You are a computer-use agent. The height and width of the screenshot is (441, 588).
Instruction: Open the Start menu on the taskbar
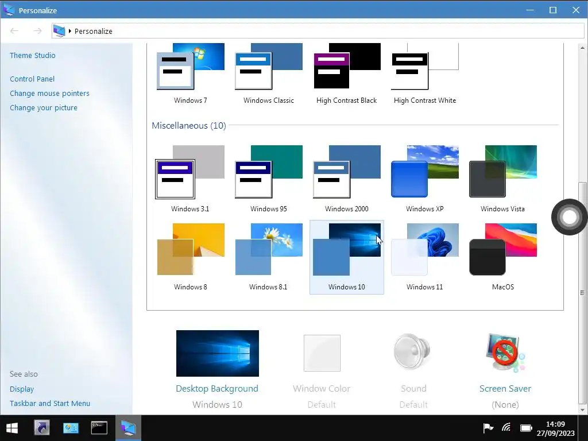click(x=12, y=428)
